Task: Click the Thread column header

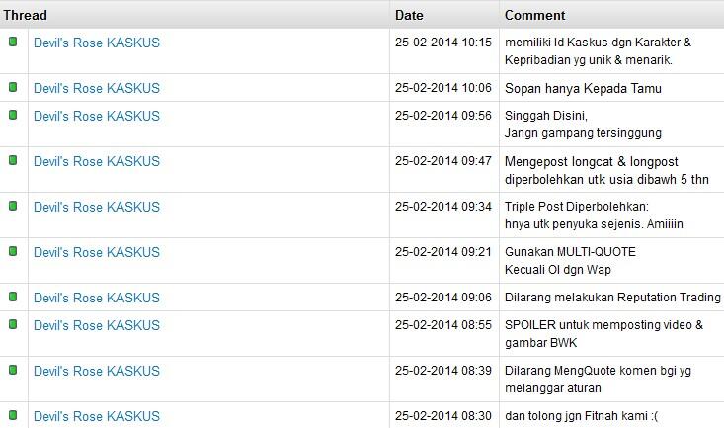Action: [x=25, y=15]
